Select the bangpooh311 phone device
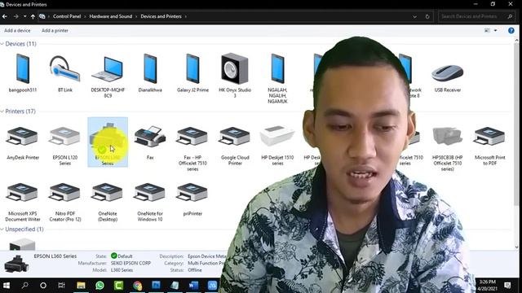The image size is (522, 293). coord(23,73)
